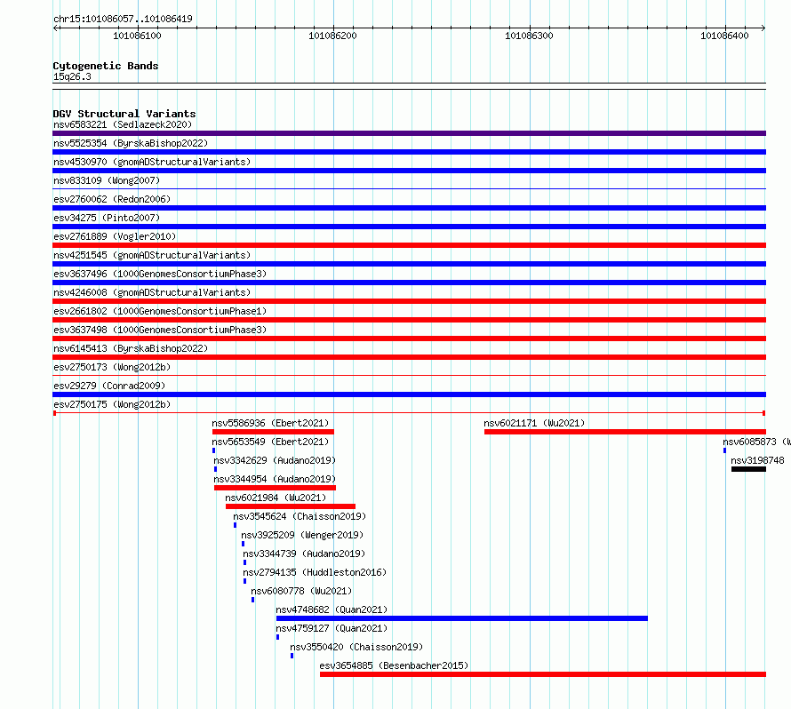
Task: Select the blue bar under nsv5525354
Action: tap(409, 152)
